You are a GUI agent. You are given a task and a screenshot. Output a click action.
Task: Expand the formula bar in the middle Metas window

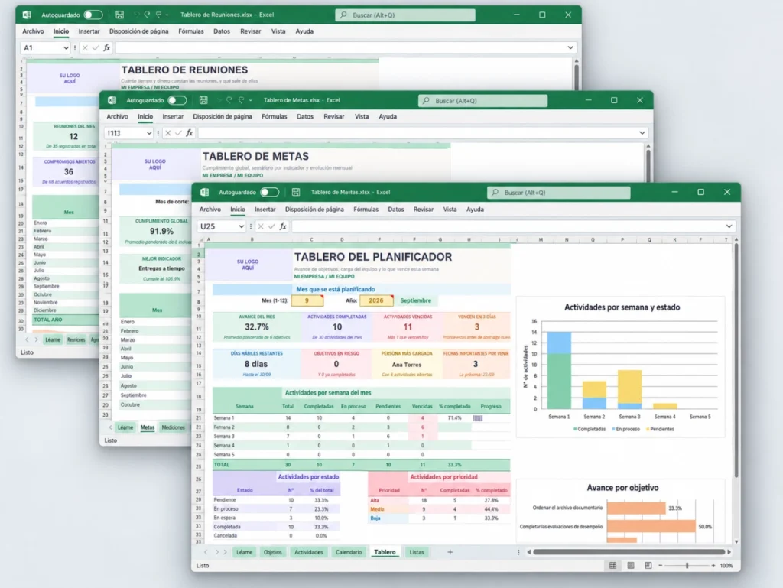pos(642,133)
